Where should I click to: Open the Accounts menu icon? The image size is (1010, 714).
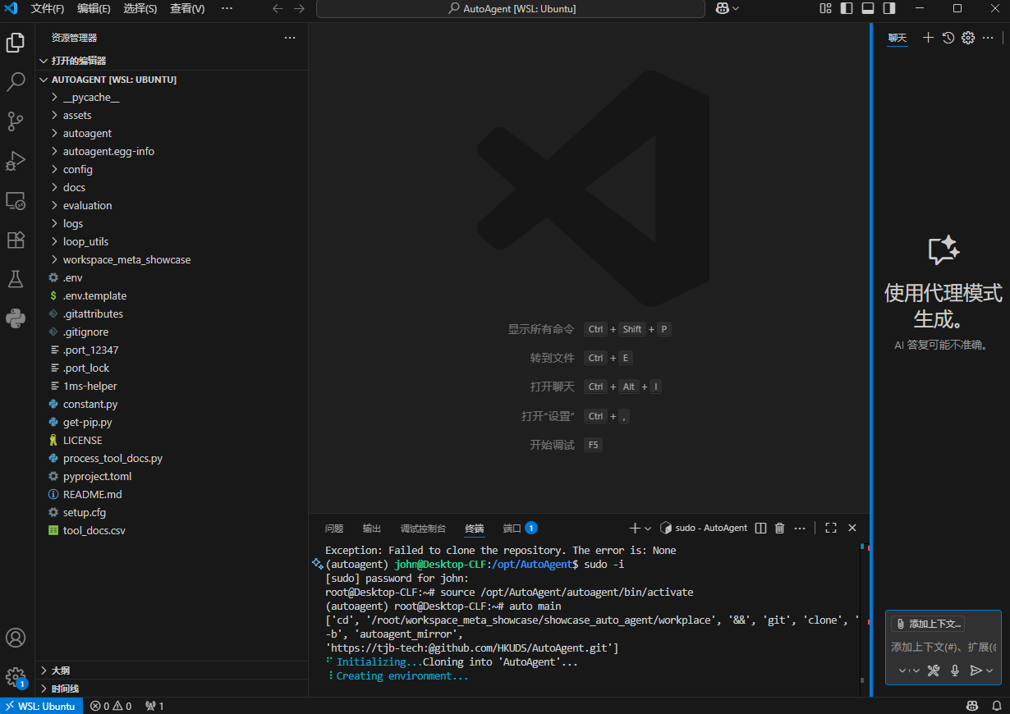point(16,638)
